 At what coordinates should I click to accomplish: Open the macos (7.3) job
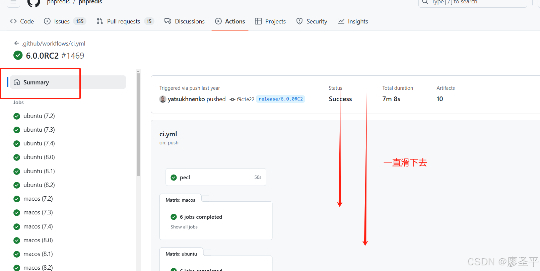[38, 212]
